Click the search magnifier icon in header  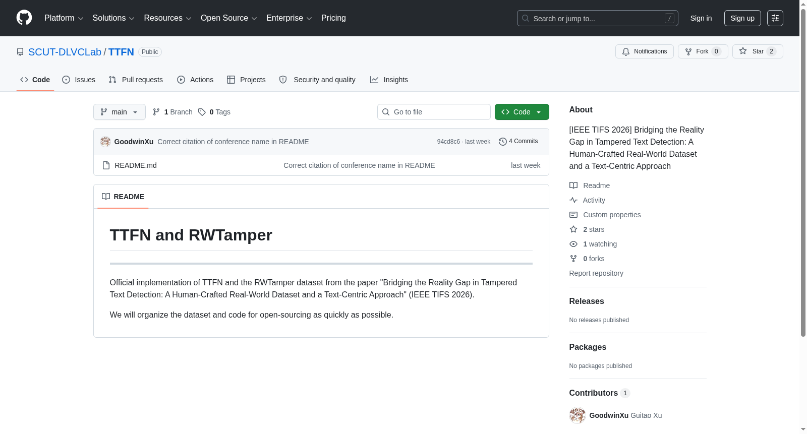click(x=526, y=18)
